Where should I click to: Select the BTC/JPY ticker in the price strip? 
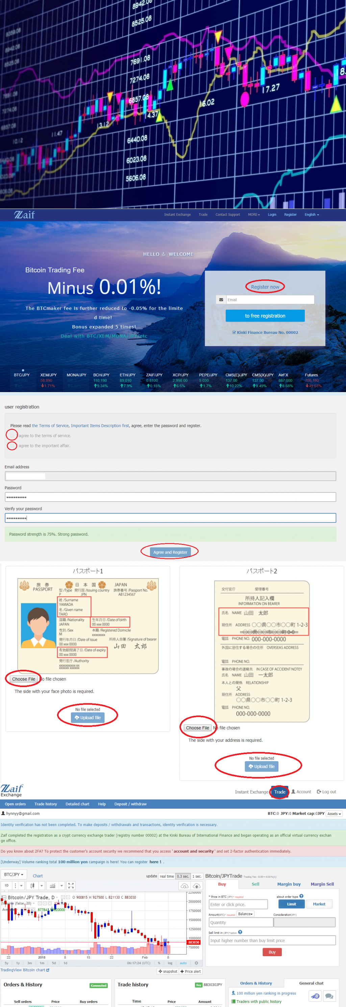(x=21, y=380)
